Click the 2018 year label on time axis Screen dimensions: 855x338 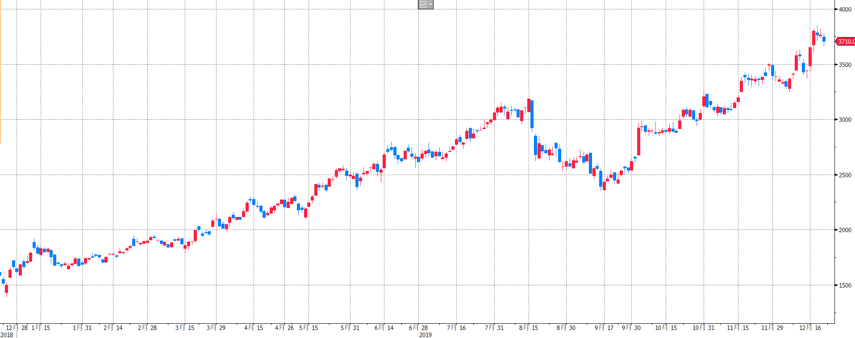click(x=7, y=335)
